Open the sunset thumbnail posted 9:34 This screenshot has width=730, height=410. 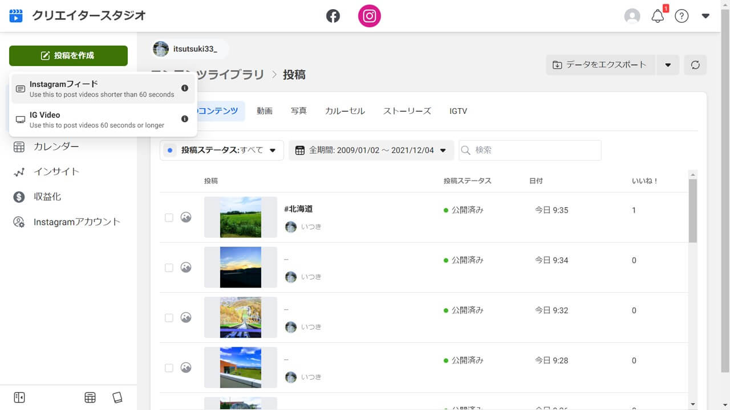[x=241, y=268]
